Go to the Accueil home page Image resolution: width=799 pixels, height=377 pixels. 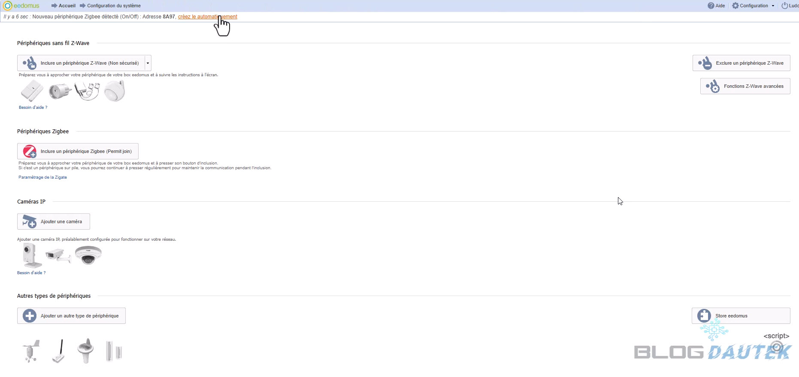67,6
